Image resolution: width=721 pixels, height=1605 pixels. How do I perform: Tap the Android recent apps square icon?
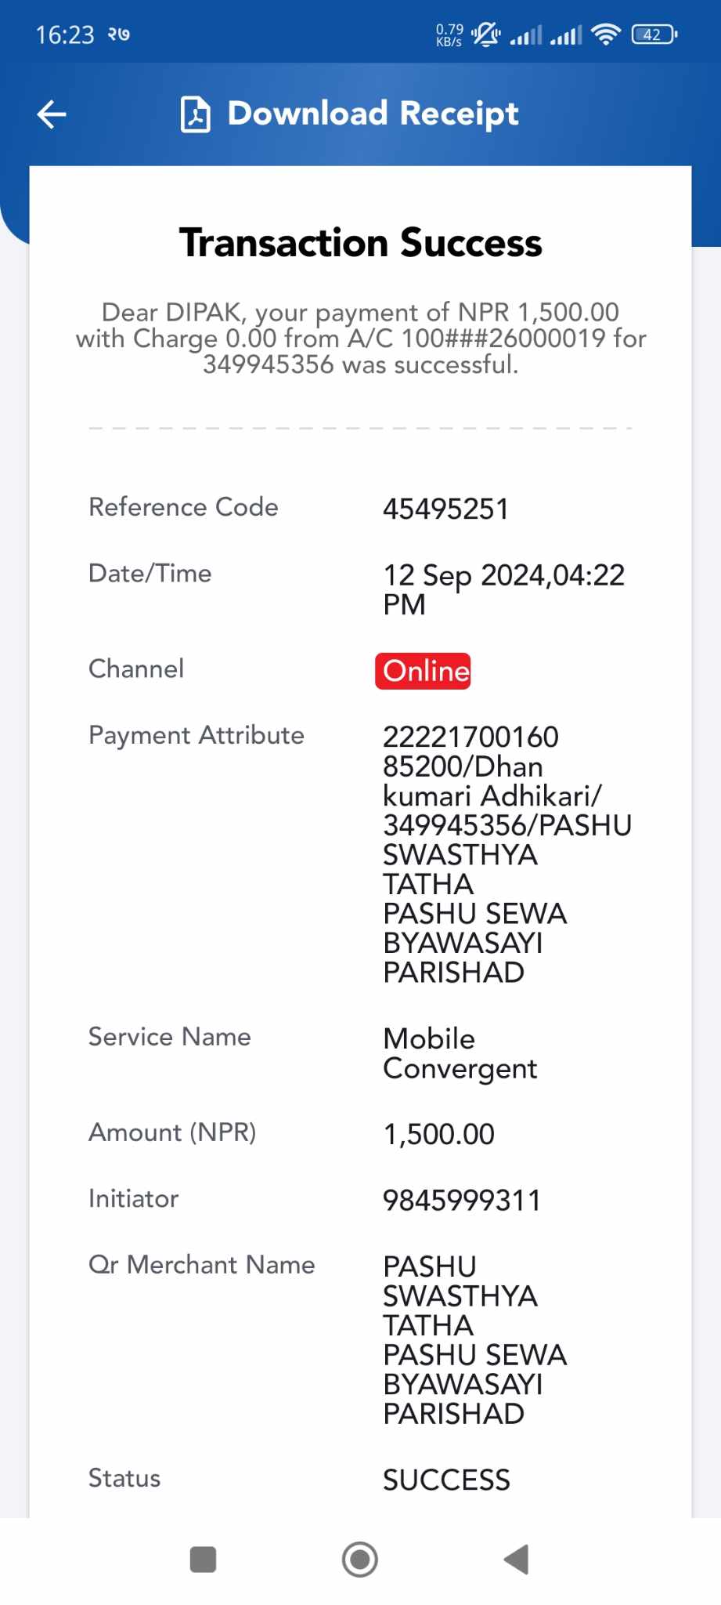tap(203, 1559)
